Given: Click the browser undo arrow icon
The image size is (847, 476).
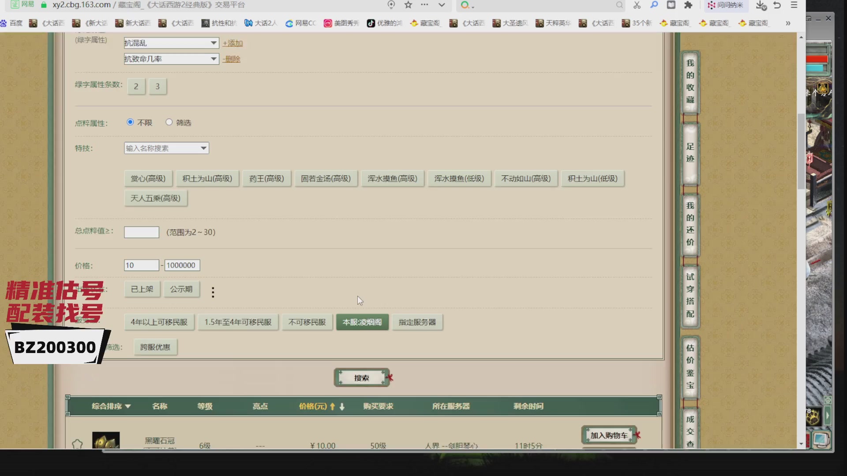Looking at the screenshot, I should (777, 5).
